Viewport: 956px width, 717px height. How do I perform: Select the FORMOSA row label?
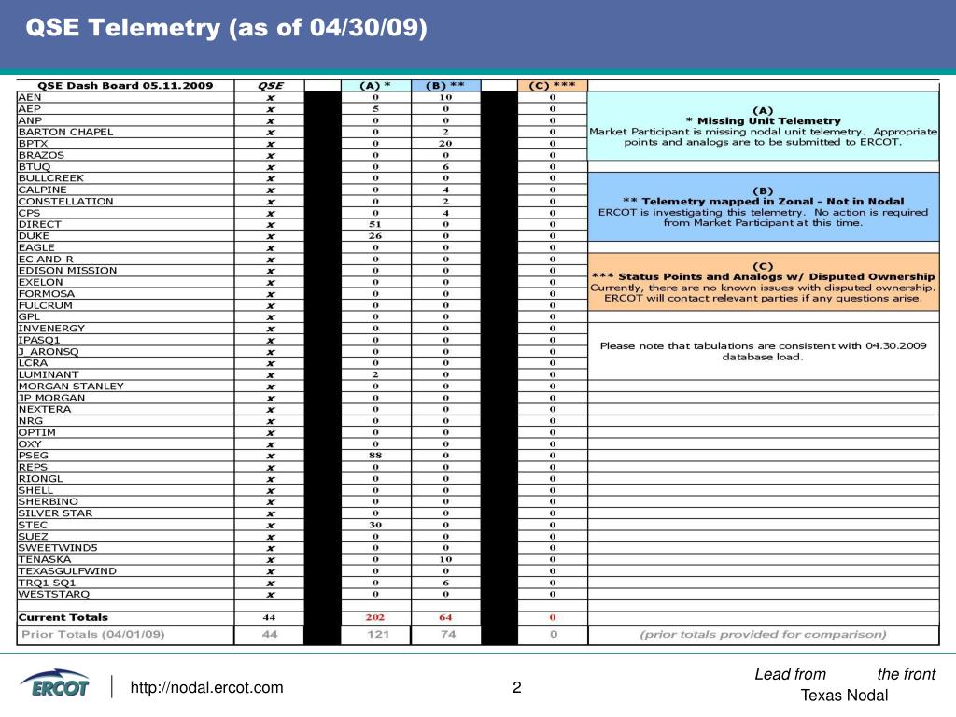coord(47,294)
